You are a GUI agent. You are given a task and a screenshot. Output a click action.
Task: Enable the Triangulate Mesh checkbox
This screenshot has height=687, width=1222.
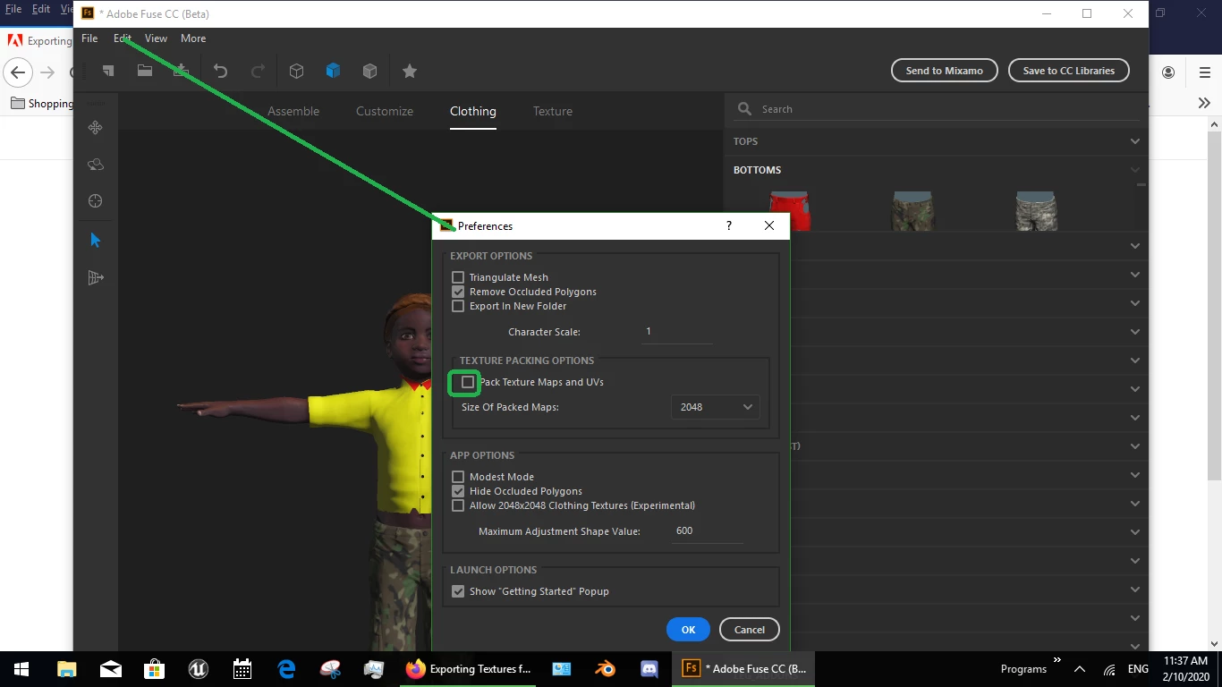click(x=458, y=277)
